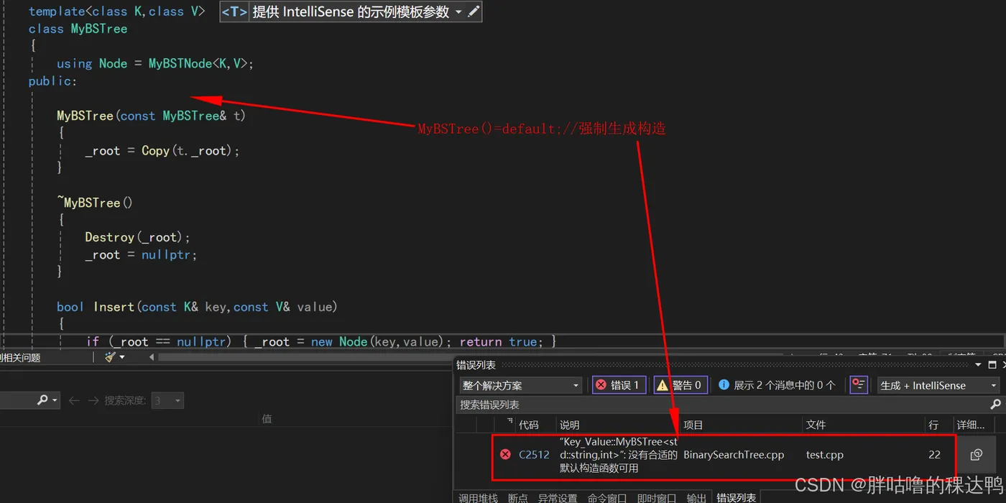This screenshot has width=1006, height=503.
Task: Click the magnifier icon in error list search
Action: 995,405
